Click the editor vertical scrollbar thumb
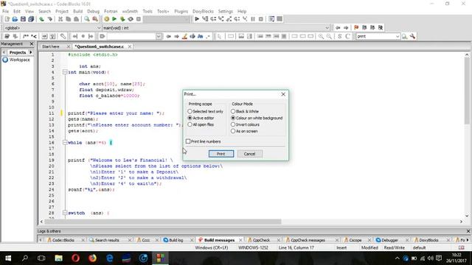The height and width of the screenshot is (265, 472). [467, 91]
